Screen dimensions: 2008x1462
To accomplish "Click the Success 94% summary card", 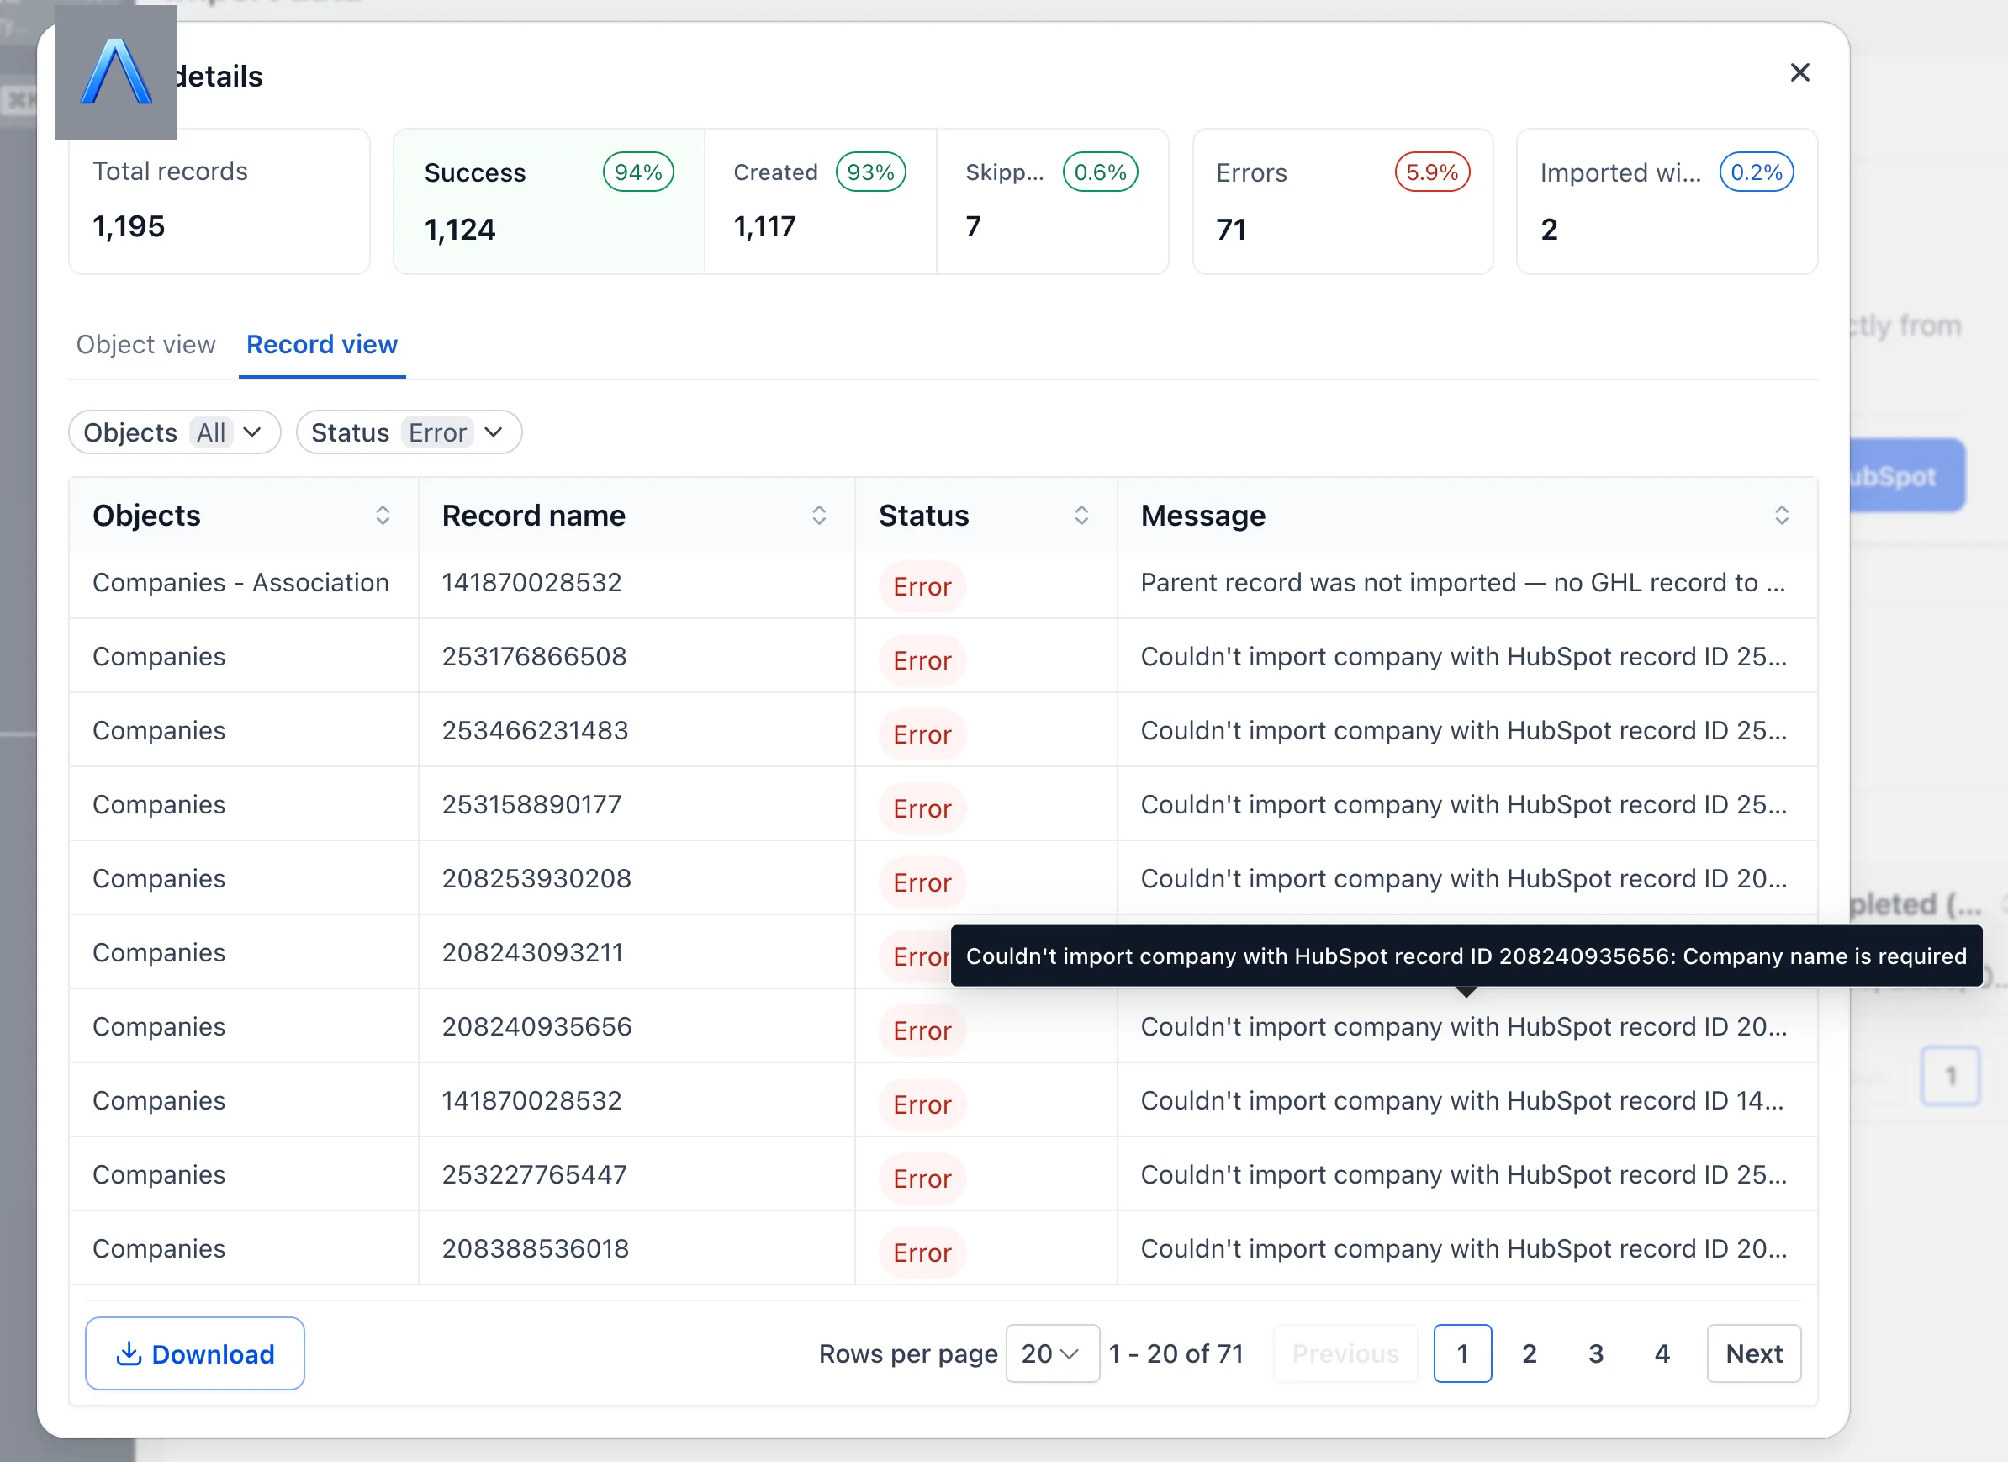I will tap(549, 202).
